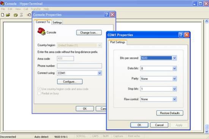Click the Send toolbar icon
This screenshot has width=209, height=139.
click(x=29, y=15)
